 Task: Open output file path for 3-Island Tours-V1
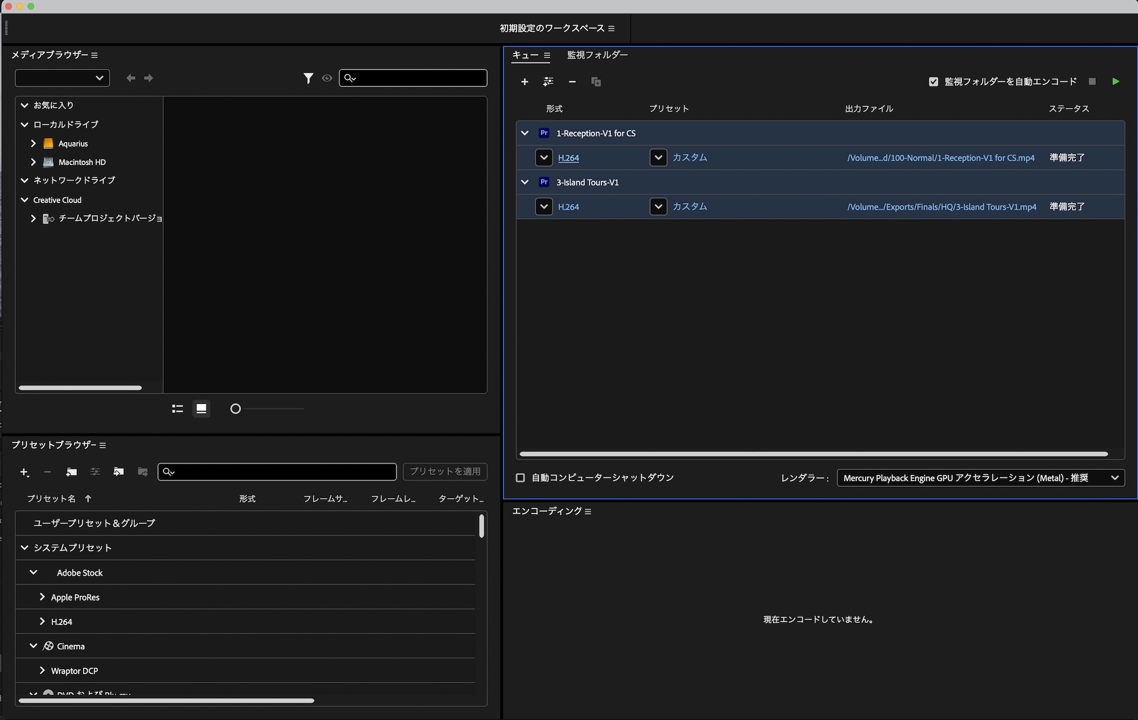pyautogui.click(x=941, y=207)
